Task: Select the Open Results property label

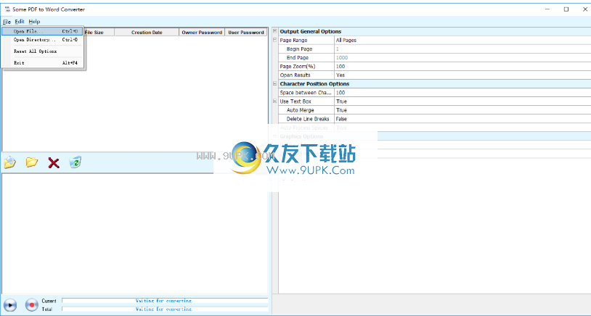Action: (295, 75)
